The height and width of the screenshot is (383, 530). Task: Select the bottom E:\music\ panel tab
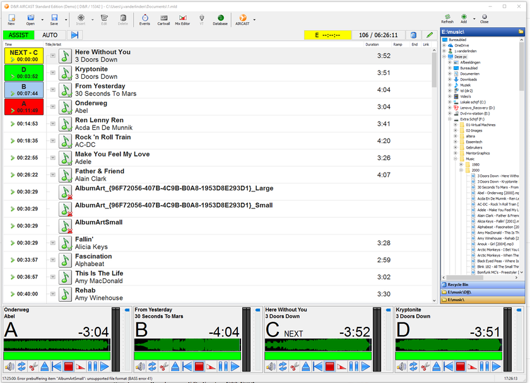tap(482, 300)
